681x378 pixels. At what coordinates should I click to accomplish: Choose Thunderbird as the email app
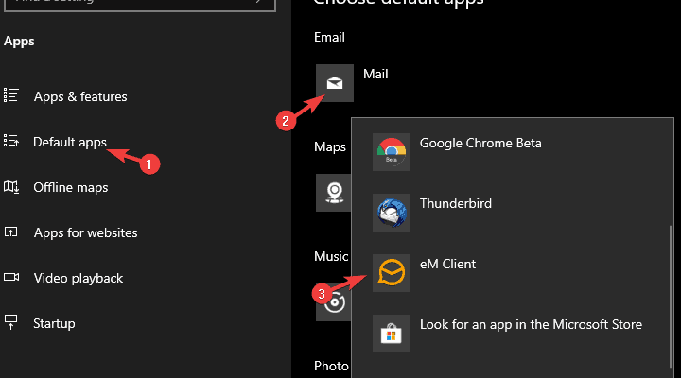click(456, 203)
